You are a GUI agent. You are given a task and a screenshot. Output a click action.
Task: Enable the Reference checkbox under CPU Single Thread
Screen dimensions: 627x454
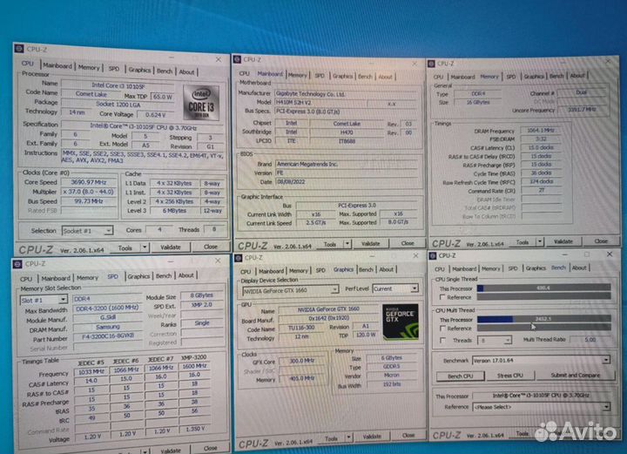click(442, 297)
